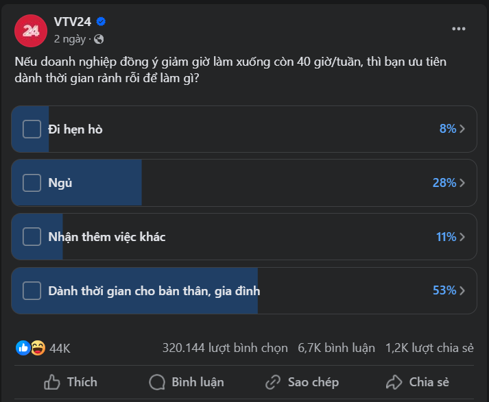Click the Chia sẻ share button
Screen dimensions: 489x402
click(x=417, y=382)
